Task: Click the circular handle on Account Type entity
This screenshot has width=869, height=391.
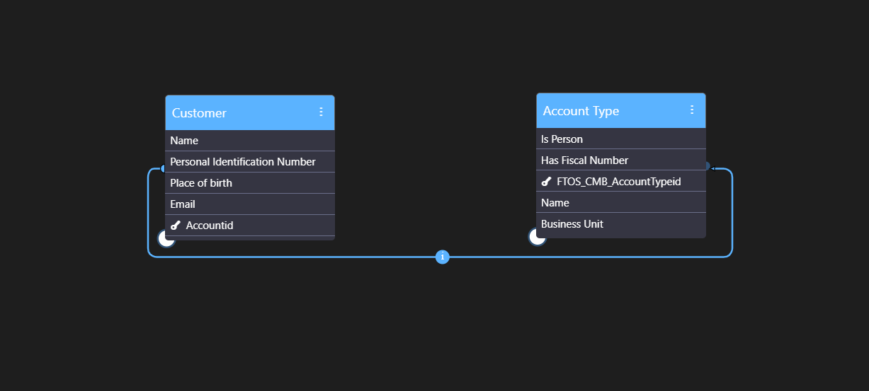Action: 538,237
